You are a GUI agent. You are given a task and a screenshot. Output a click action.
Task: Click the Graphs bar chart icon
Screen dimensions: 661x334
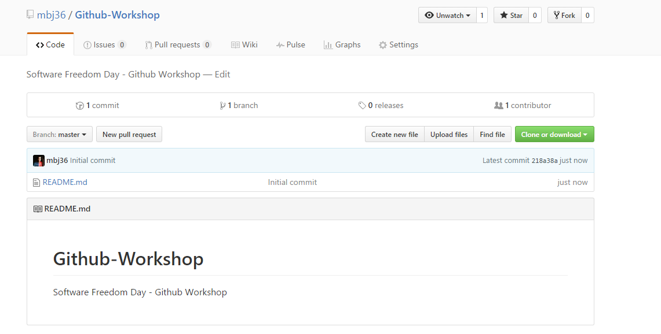[x=328, y=45]
